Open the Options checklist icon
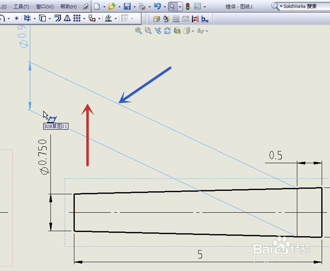The width and height of the screenshot is (330, 271). 197,6
